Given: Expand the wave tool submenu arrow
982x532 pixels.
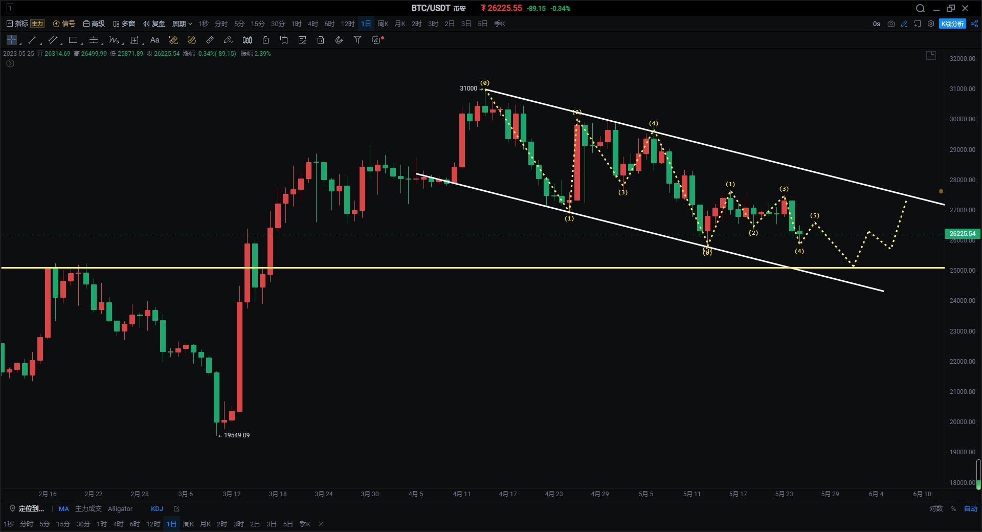Looking at the screenshot, I should [x=122, y=44].
